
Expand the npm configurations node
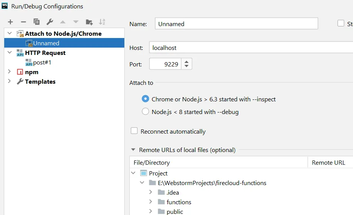click(x=10, y=72)
